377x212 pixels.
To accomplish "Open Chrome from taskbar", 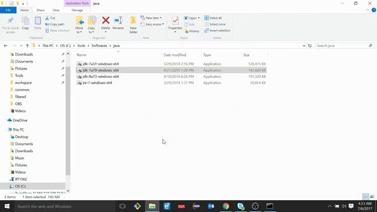I will (x=226, y=206).
